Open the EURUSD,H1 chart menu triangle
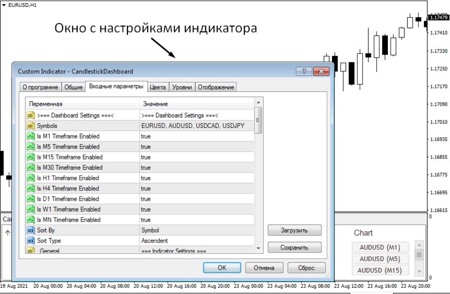 click(x=4, y=5)
